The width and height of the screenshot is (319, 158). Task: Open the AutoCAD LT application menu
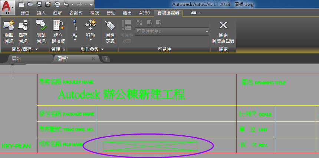7,7
